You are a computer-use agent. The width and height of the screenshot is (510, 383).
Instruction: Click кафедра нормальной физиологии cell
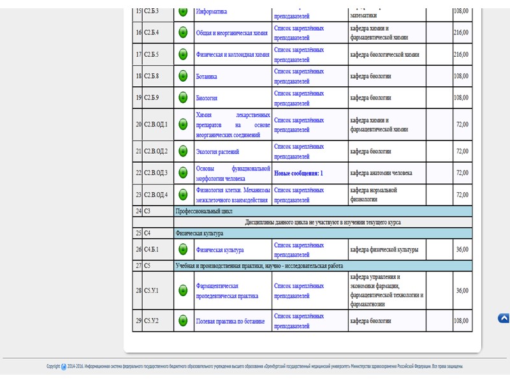point(387,195)
